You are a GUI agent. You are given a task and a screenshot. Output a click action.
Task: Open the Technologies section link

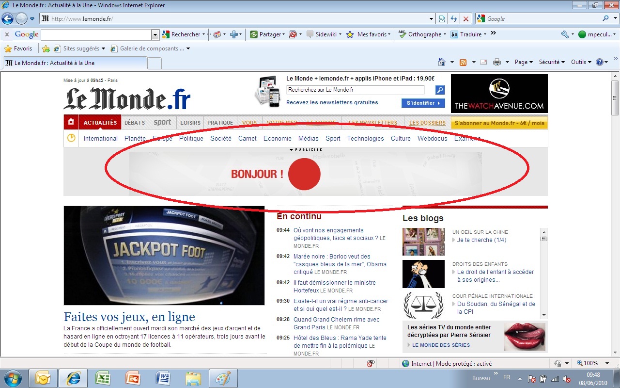tap(365, 138)
